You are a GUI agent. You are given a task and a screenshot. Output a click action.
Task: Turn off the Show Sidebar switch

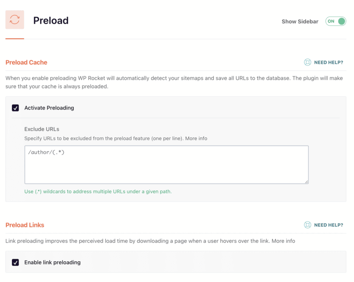(x=336, y=22)
